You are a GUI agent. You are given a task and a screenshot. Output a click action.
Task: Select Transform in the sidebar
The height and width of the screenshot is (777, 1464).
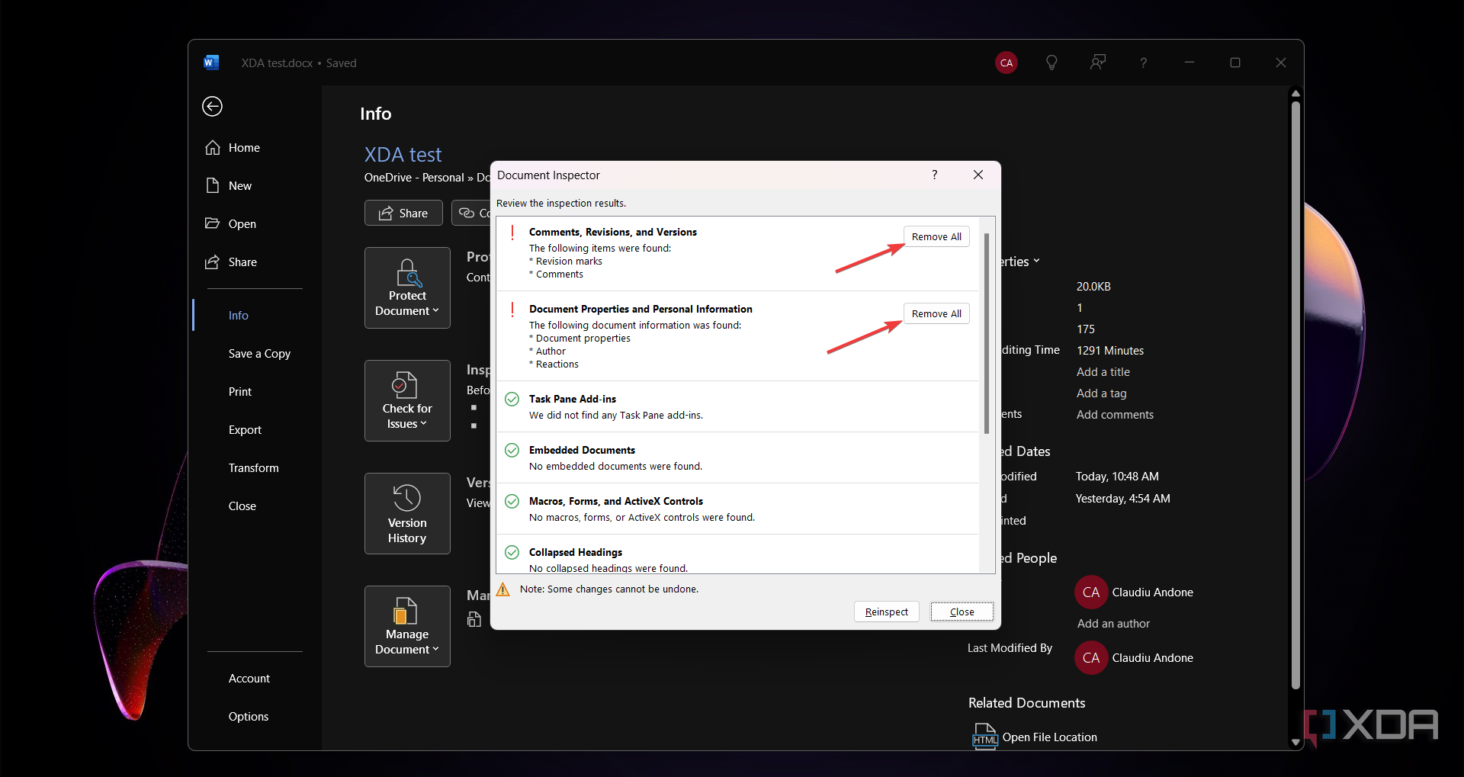(x=253, y=468)
